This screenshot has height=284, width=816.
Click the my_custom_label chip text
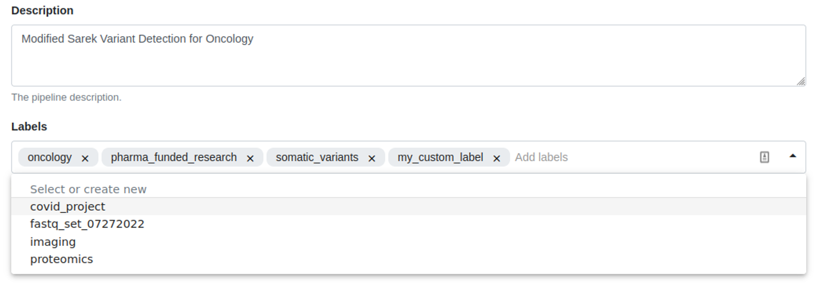coord(440,157)
